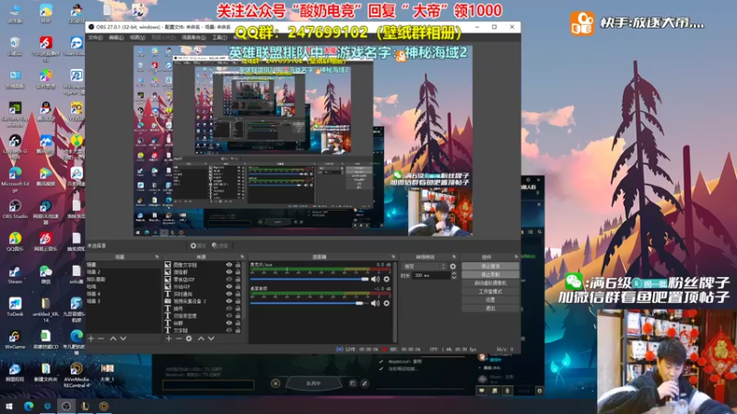This screenshot has width=737, height=414.
Task: Open the 微信 desktop shortcut
Action: [45, 274]
